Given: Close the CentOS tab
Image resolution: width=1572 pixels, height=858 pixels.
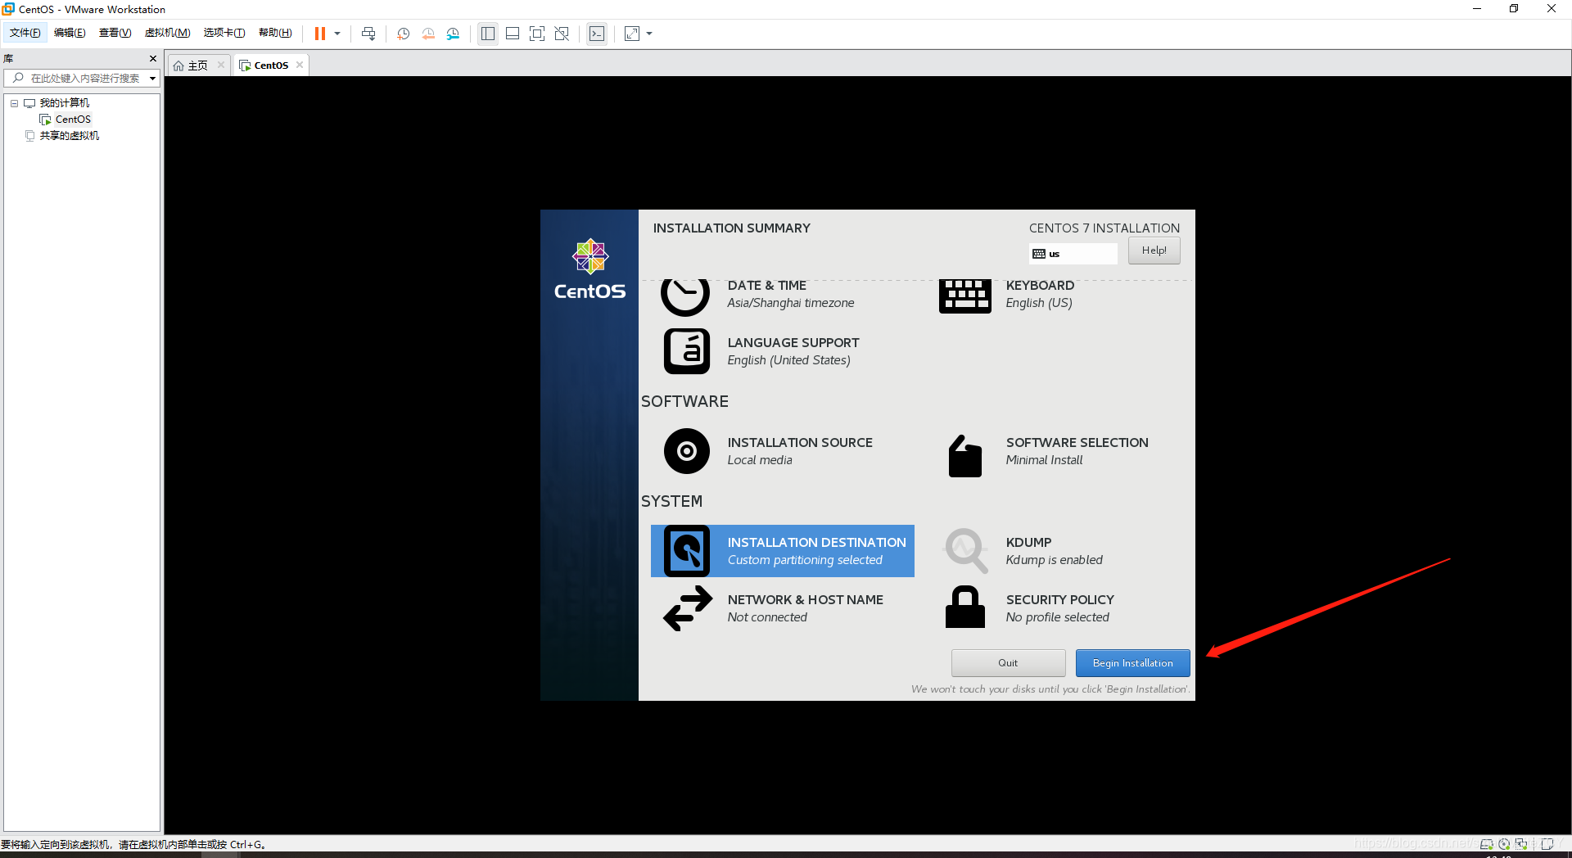Looking at the screenshot, I should tap(300, 65).
